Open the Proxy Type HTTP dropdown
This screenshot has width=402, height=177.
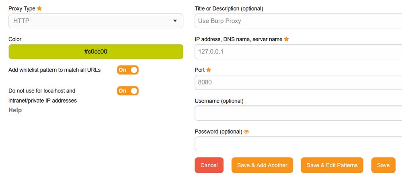point(96,21)
